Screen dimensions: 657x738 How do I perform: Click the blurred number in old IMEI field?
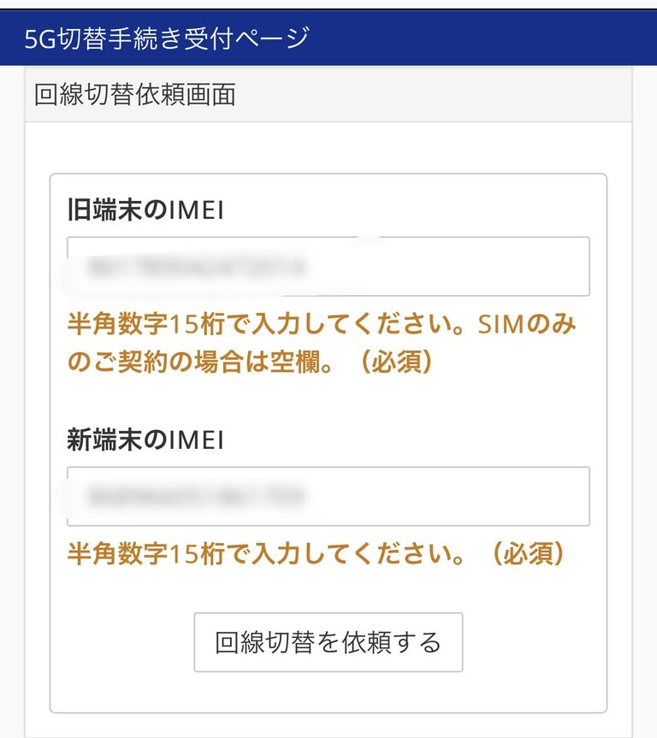[x=196, y=268]
